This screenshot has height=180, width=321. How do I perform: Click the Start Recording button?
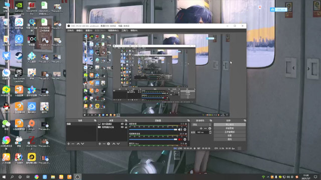click(x=230, y=128)
